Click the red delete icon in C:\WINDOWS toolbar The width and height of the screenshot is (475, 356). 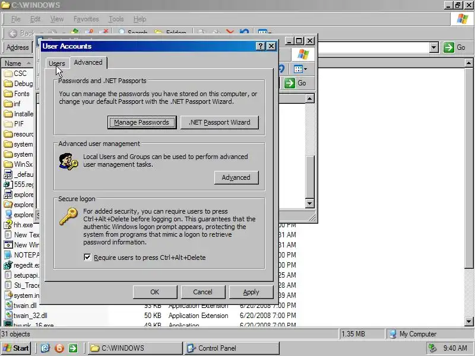point(230,32)
